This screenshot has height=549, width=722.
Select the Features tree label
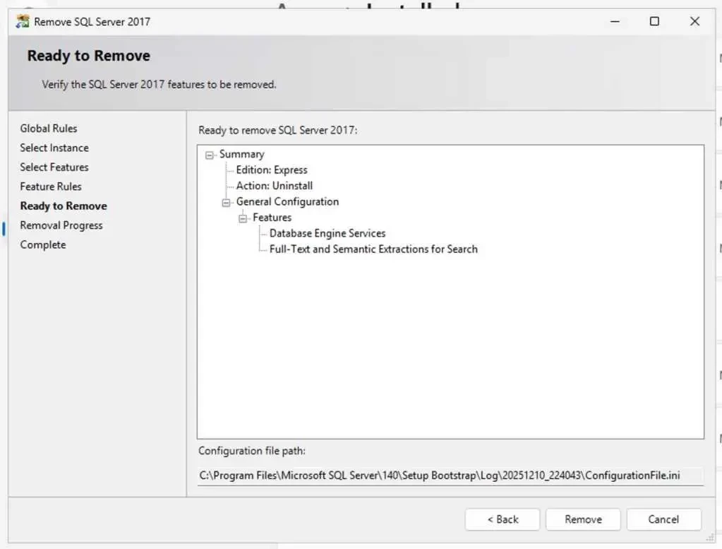click(x=272, y=217)
